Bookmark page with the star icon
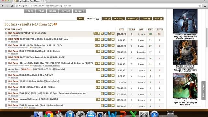Viewport: 208px width, 117px height. (x=200, y=6)
